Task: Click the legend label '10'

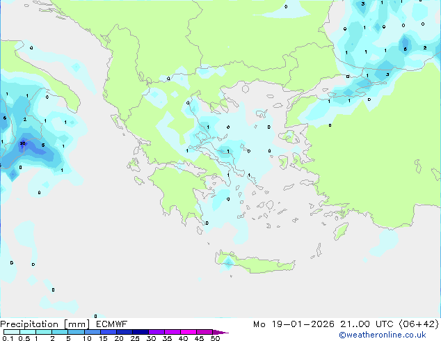Action: tap(87, 338)
